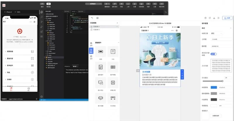234x121 pixels.
Task: Expand the view container (视图容器) item
Action: click(19, 51)
